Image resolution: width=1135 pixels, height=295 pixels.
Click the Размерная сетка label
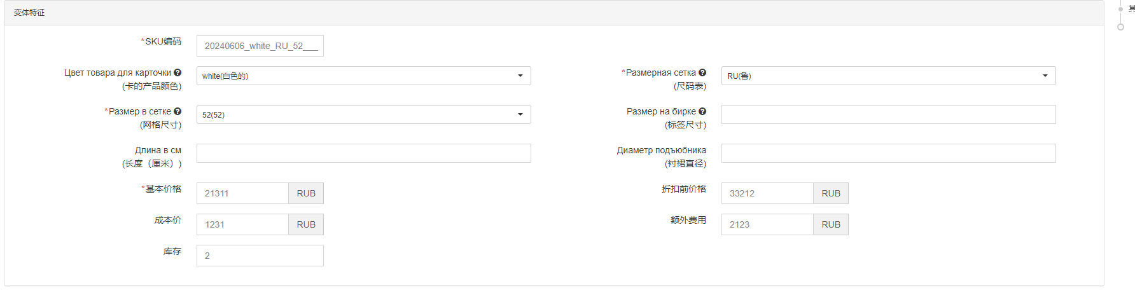coord(661,72)
